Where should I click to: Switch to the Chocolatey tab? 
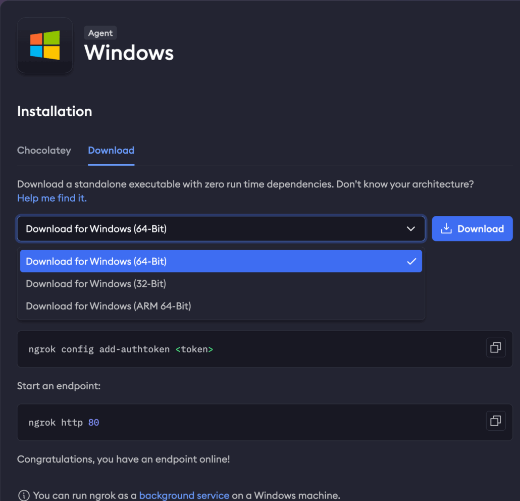(44, 150)
